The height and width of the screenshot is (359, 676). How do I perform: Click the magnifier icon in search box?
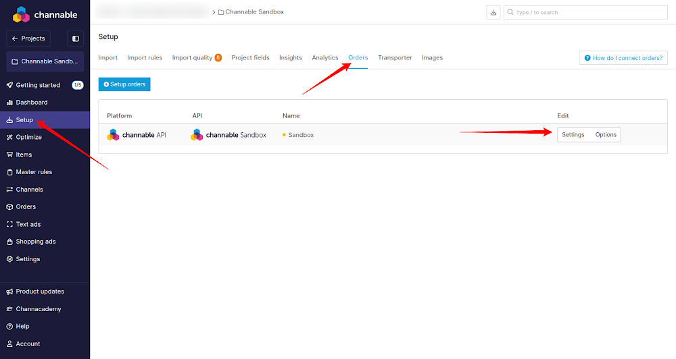pyautogui.click(x=510, y=12)
